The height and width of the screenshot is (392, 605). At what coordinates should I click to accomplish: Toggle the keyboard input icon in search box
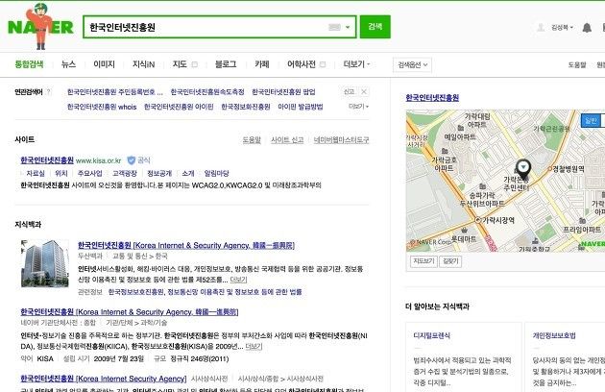click(334, 27)
